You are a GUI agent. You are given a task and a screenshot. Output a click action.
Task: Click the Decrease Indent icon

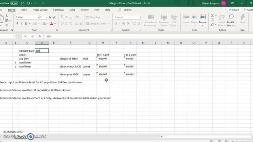(77, 24)
